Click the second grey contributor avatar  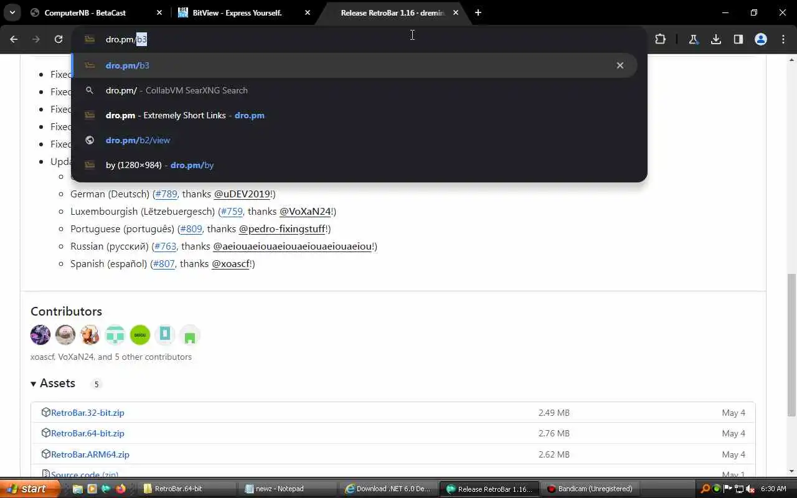pos(65,335)
